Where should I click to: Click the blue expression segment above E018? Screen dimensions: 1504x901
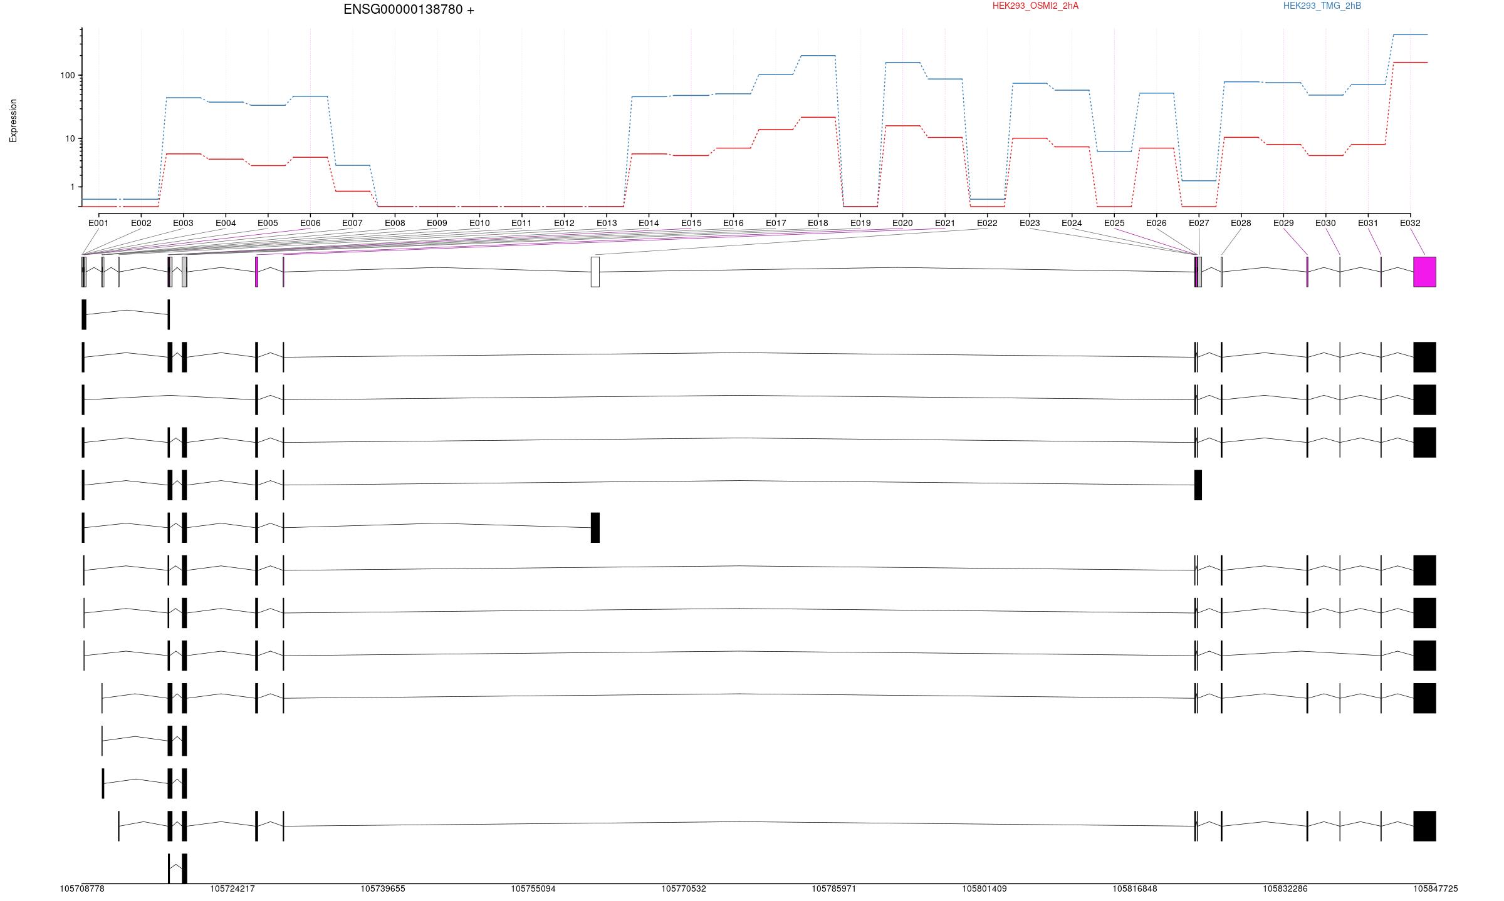pos(818,55)
